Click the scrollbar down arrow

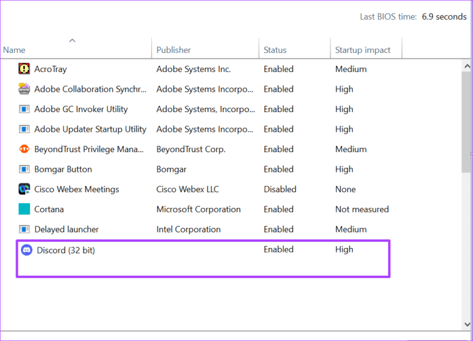[x=467, y=324]
